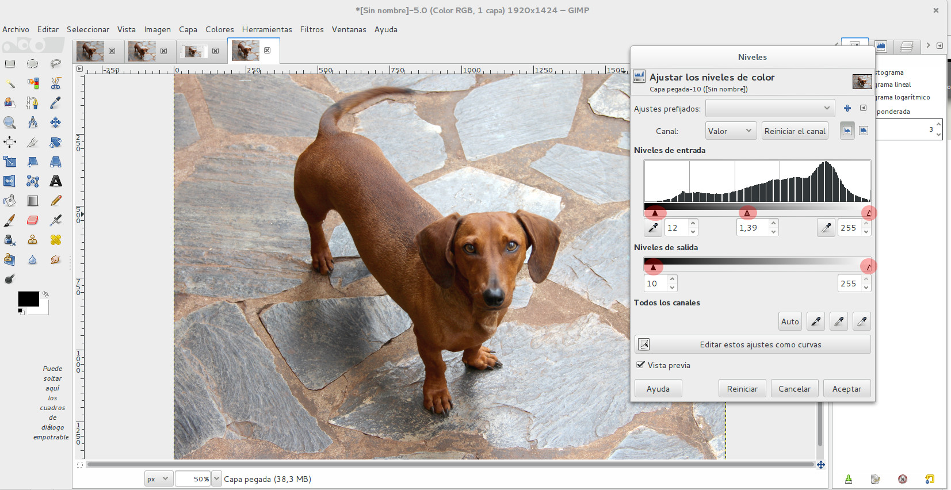Pick white point eyedropper for input levels
This screenshot has height=490, width=951.
click(826, 228)
